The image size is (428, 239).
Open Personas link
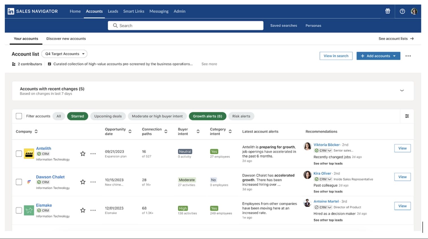coord(313,25)
